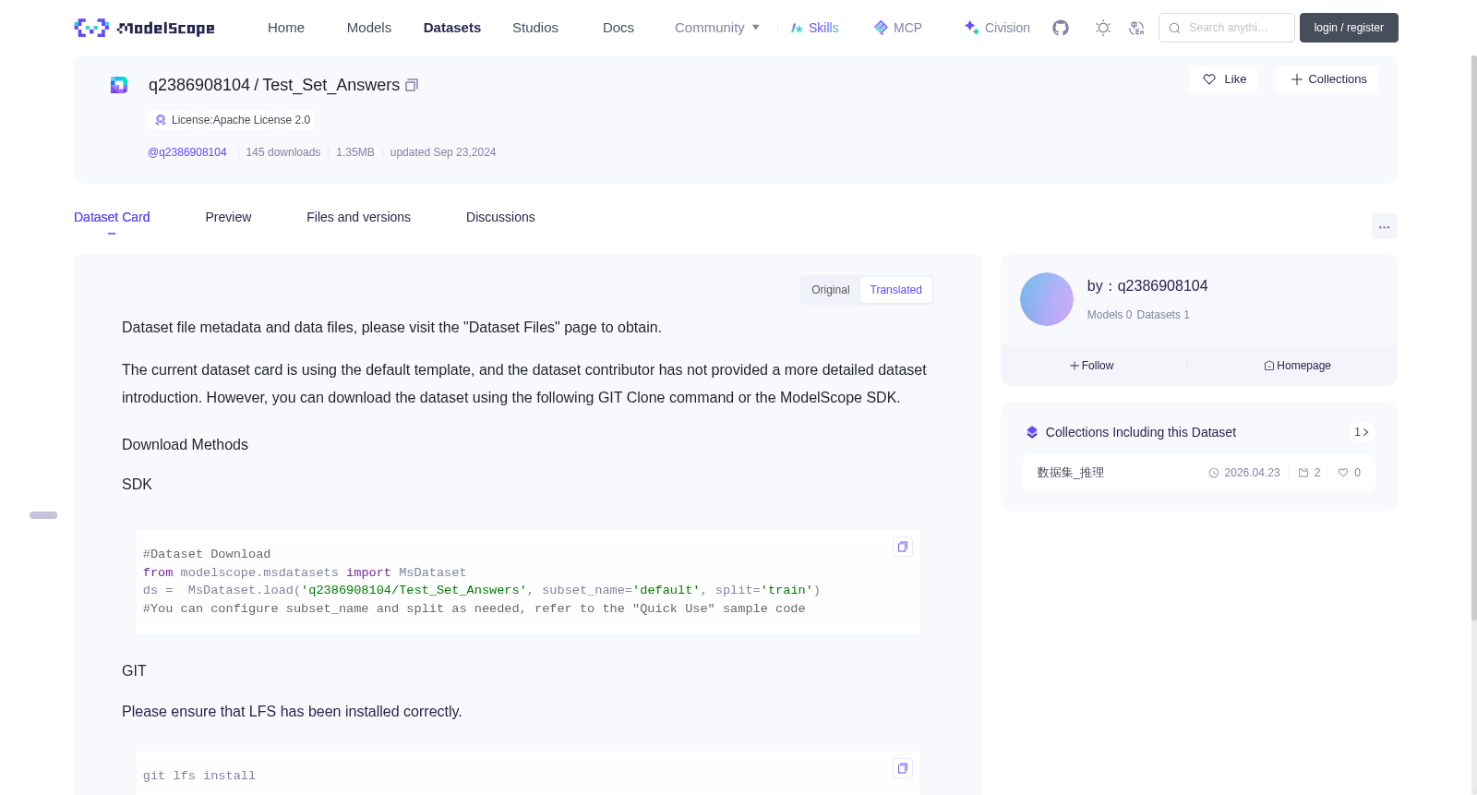Click the "Datasets 1" count text
Screen dimensions: 1477x795
[1163, 315]
